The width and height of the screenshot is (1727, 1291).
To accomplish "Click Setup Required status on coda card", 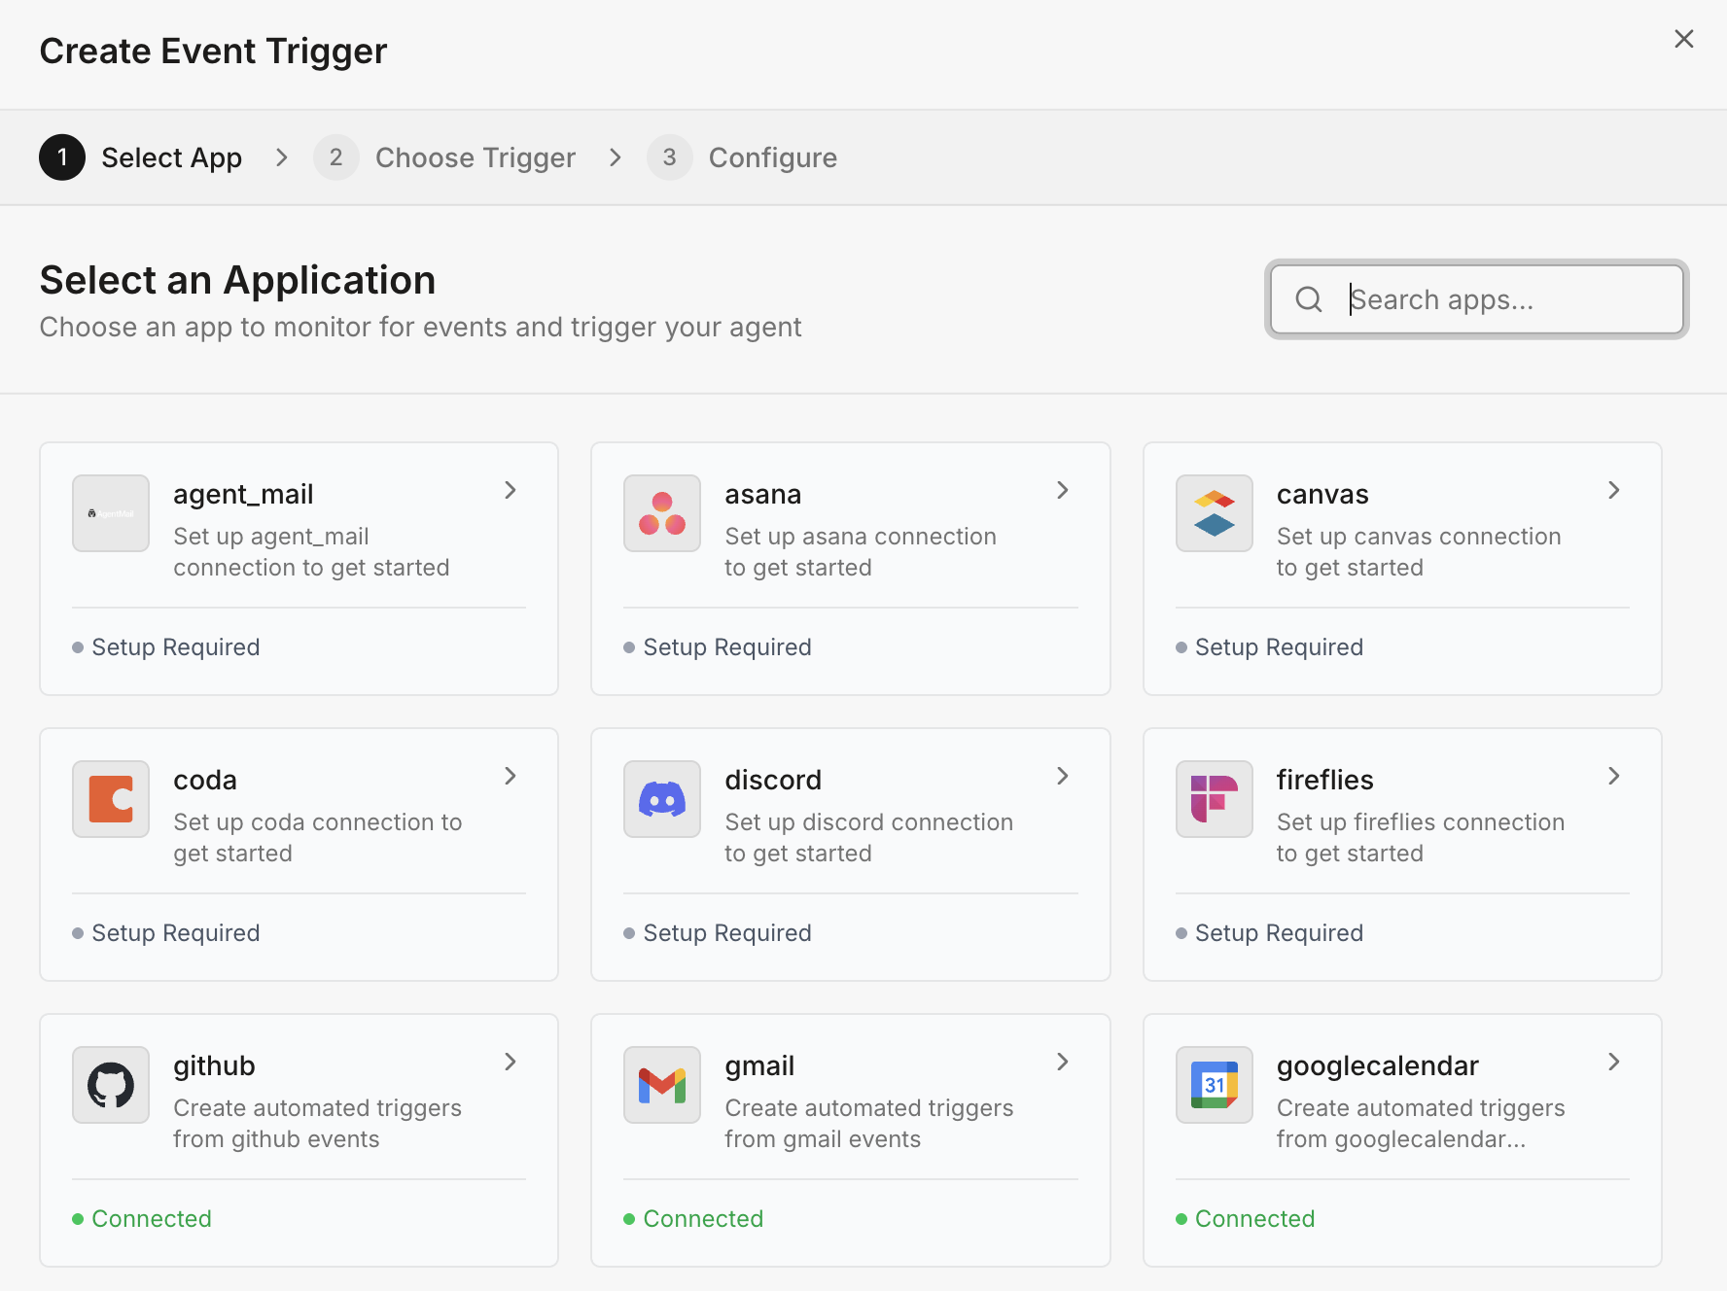I will point(166,933).
